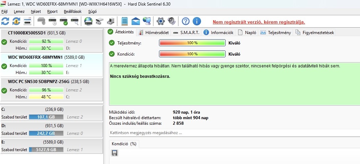The height and width of the screenshot is (164, 360).
Task: Click the C: free space bar 107,1 GB
Action: (x=46, y=117)
